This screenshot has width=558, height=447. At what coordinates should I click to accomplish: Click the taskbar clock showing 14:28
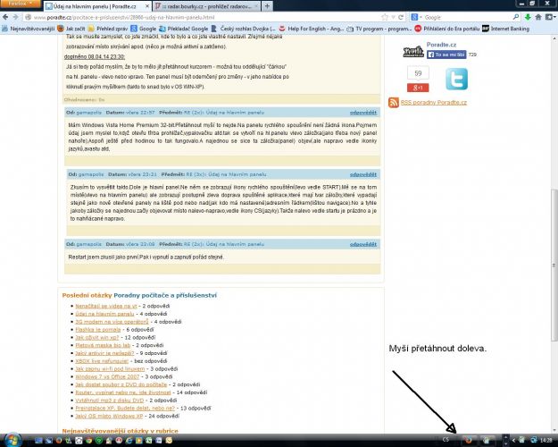tap(546, 440)
